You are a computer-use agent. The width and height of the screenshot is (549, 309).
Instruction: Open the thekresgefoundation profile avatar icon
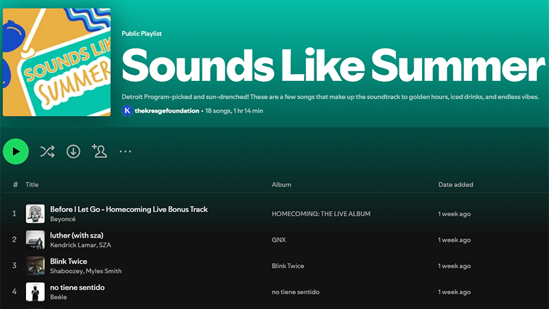(x=127, y=111)
